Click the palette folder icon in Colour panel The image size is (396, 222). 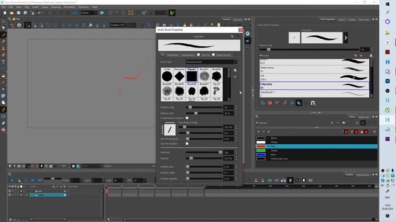pyautogui.click(x=344, y=123)
